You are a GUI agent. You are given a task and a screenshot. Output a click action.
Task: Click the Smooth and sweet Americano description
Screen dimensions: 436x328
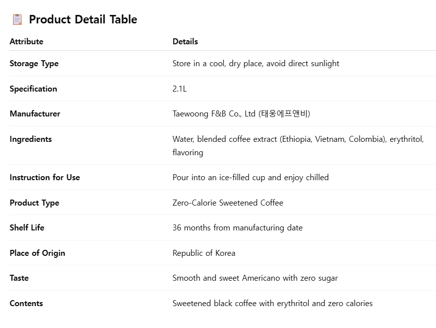tap(255, 278)
